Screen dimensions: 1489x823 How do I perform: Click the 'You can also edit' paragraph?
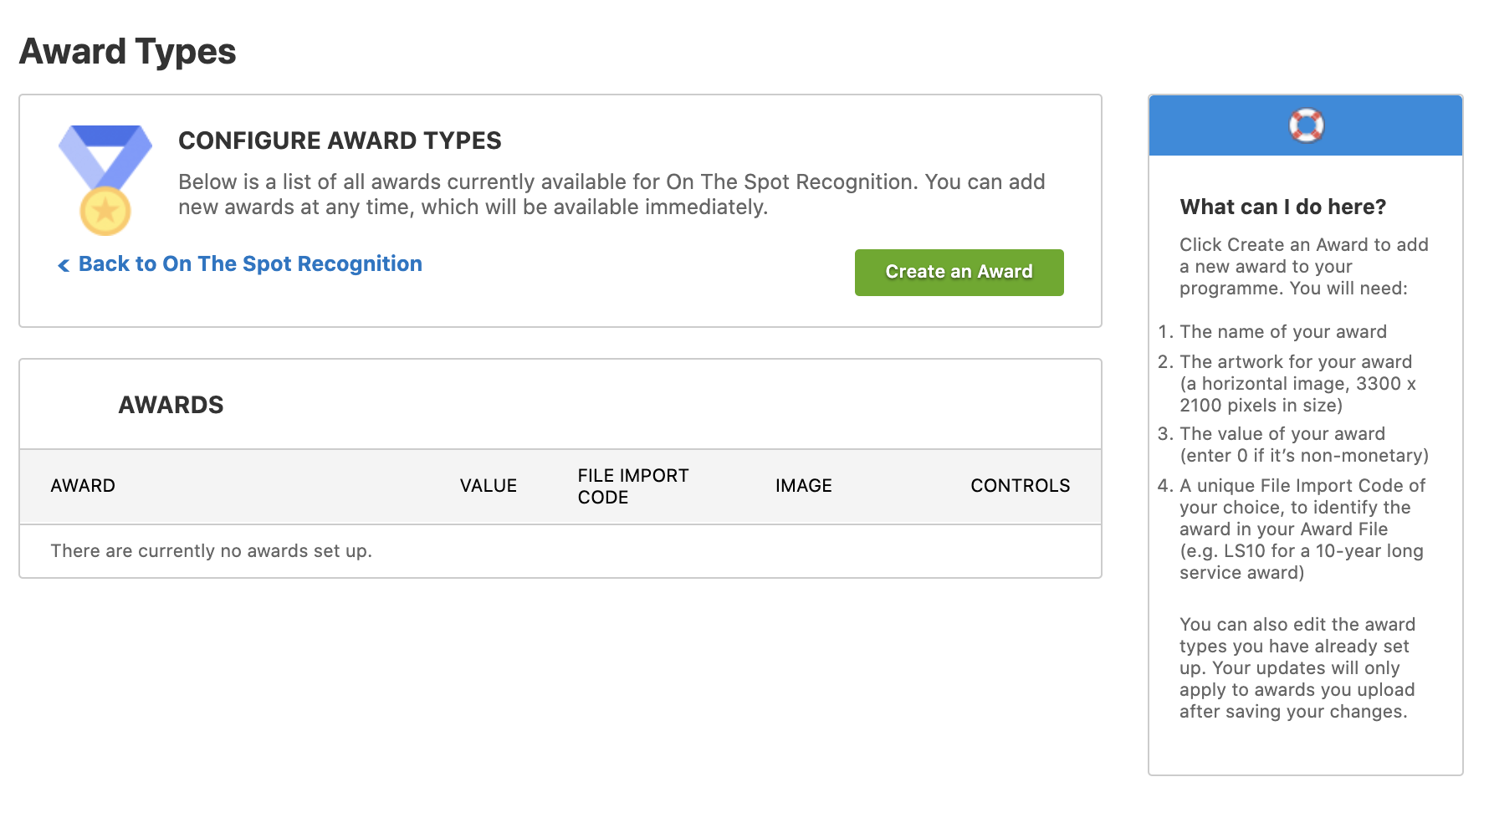(1297, 668)
